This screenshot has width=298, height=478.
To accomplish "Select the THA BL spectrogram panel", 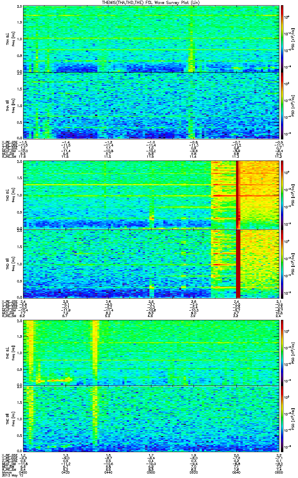I will pyautogui.click(x=151, y=39).
